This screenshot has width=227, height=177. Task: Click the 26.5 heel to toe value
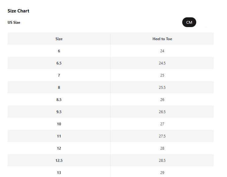(x=162, y=112)
